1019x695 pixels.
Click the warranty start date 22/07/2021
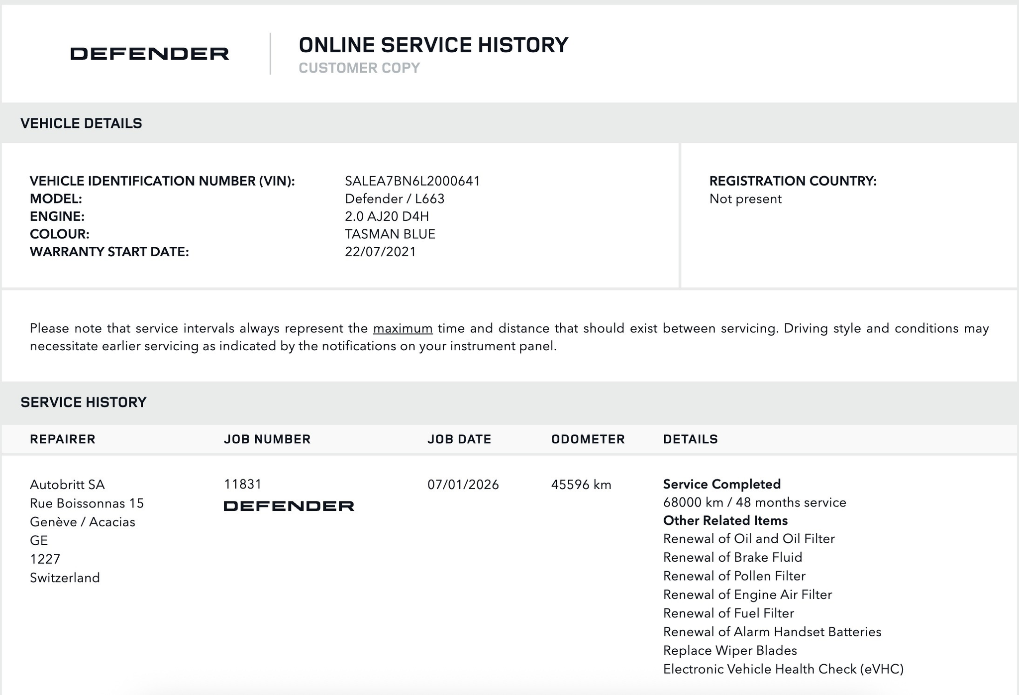(380, 252)
